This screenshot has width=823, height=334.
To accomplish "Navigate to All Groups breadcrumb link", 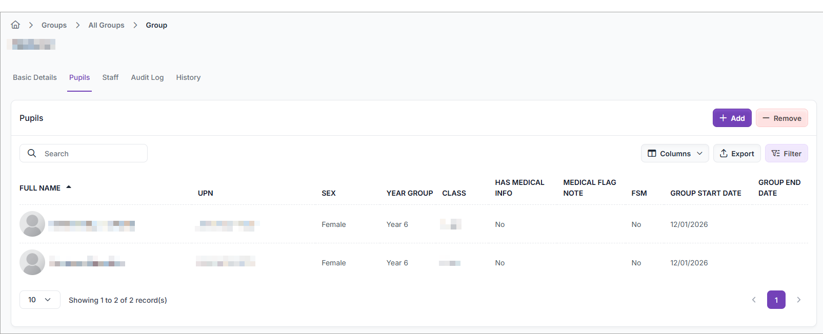I will [x=106, y=25].
